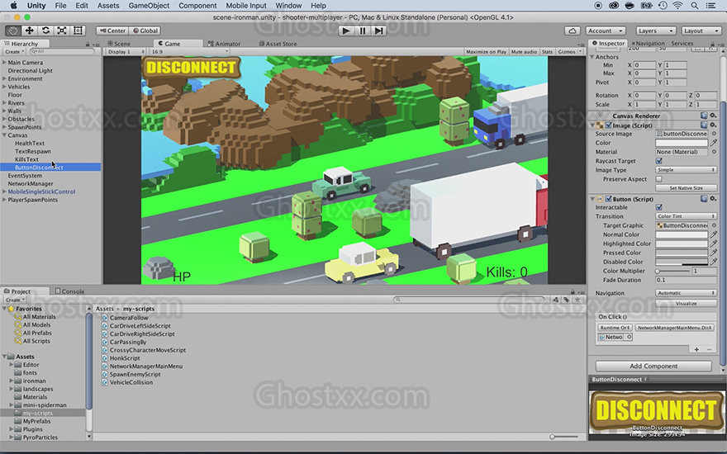Open the Navigation Automatic dropdown
The height and width of the screenshot is (454, 727).
687,293
